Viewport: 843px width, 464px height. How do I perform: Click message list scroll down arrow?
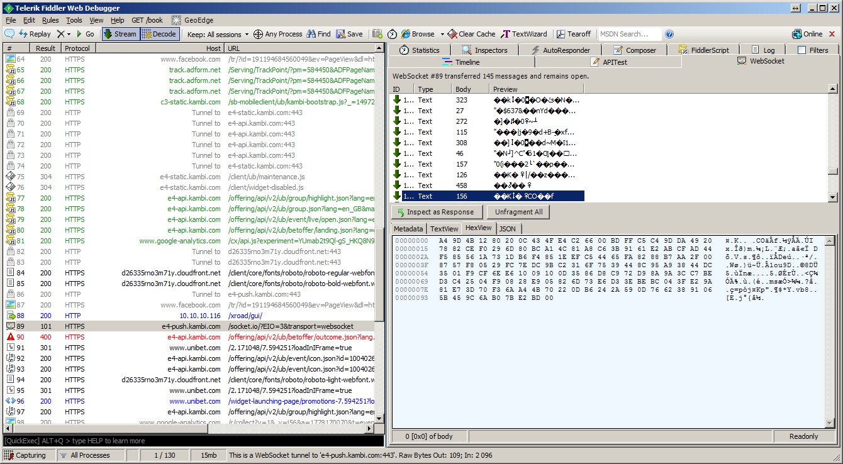point(833,197)
